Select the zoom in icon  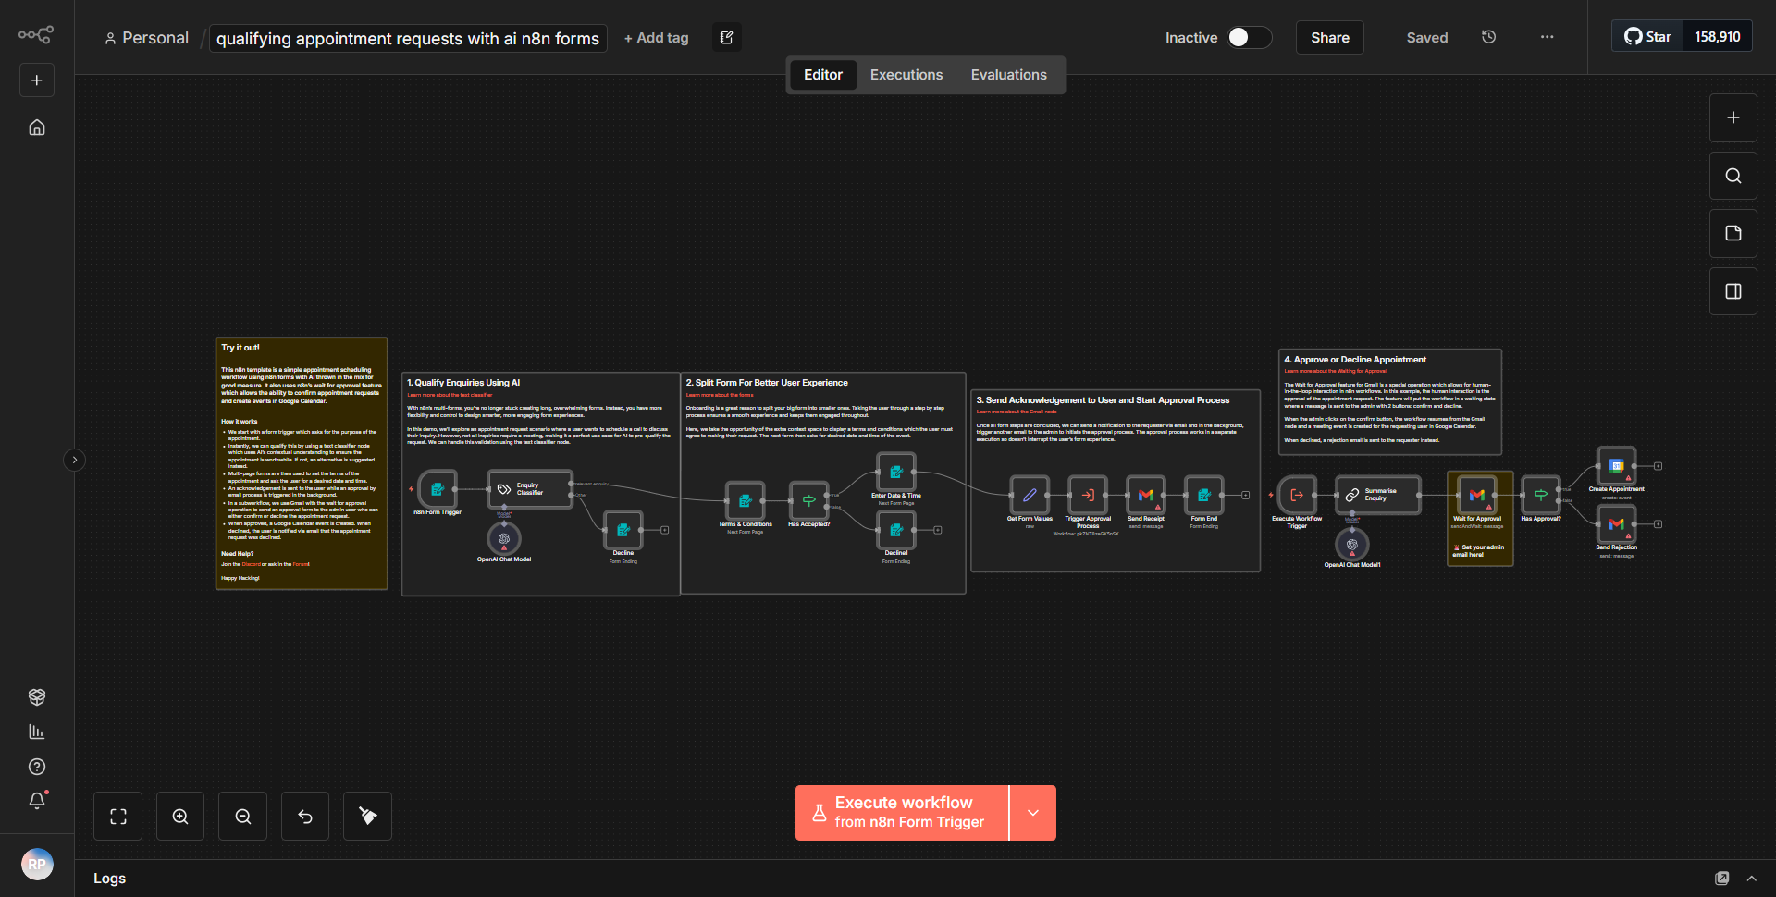point(179,816)
